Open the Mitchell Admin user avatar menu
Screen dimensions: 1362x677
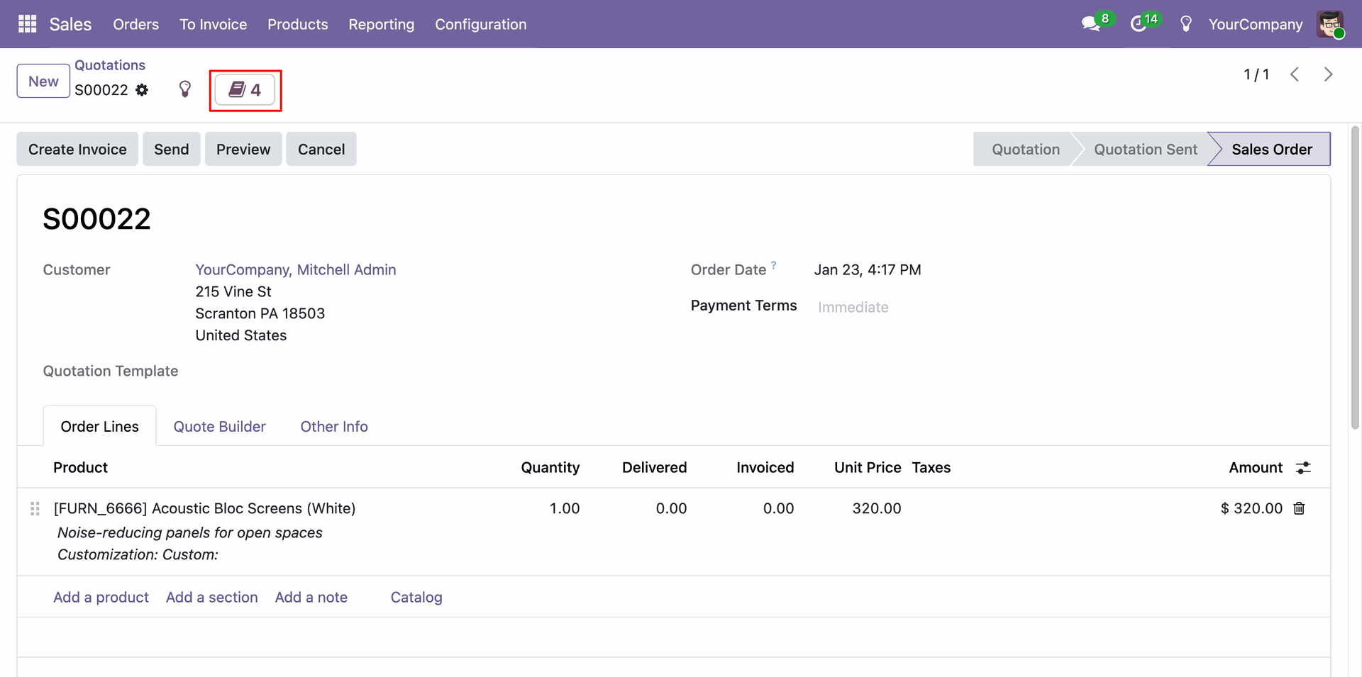pos(1330,24)
